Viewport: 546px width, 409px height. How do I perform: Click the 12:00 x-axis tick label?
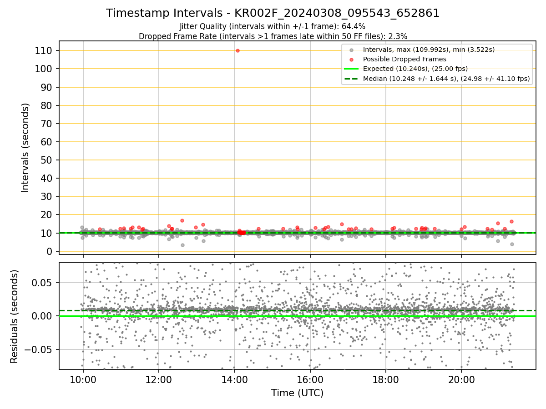pyautogui.click(x=158, y=380)
